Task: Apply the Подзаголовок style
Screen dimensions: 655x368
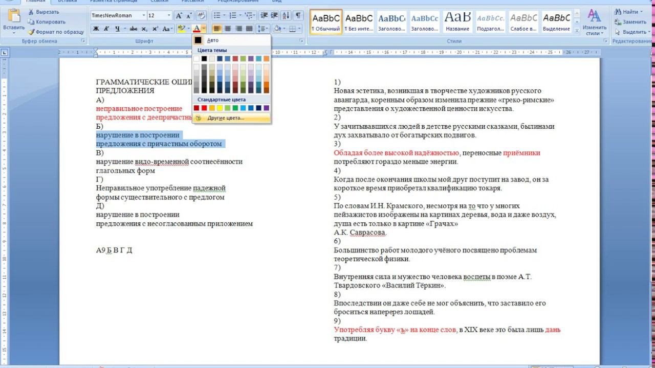Action: (491, 22)
